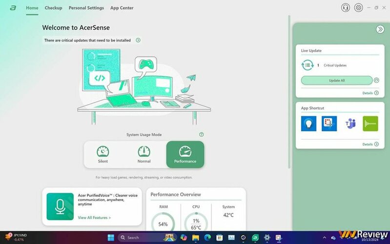Open the JPY/VND widget on taskbar
The height and width of the screenshot is (244, 390).
coord(16,237)
